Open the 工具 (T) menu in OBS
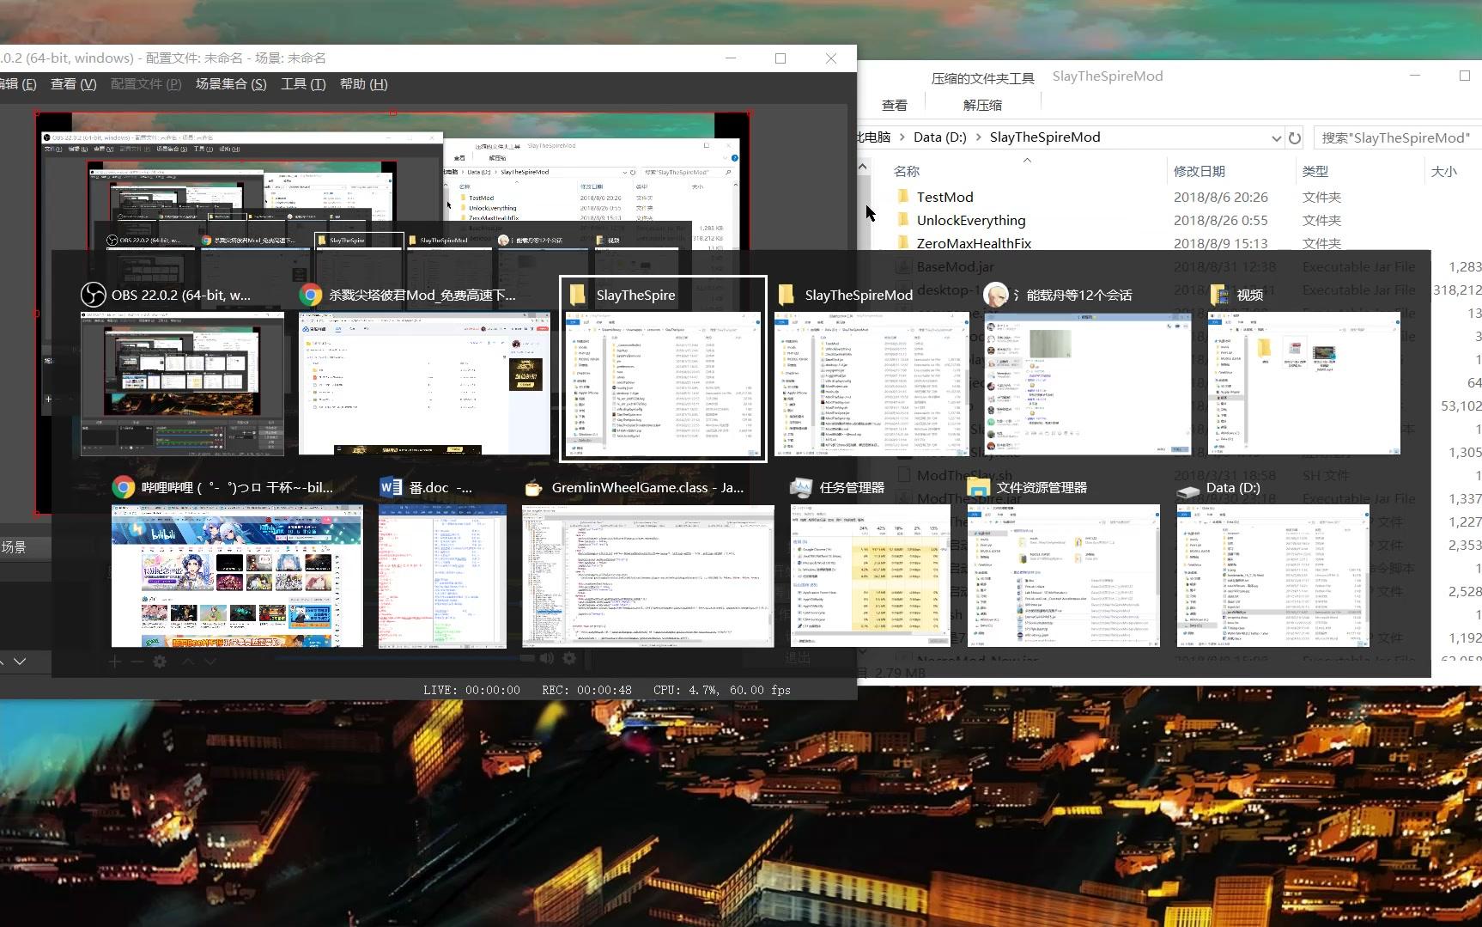 (303, 83)
